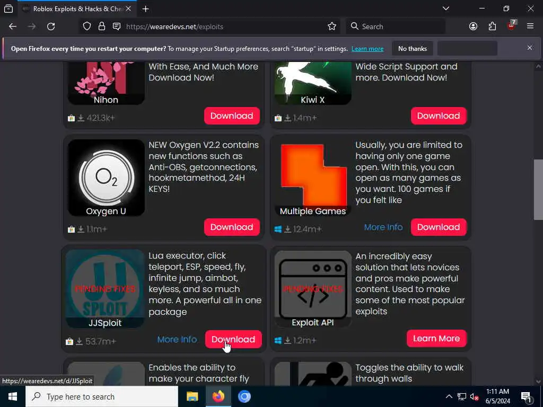
Task: Open the Firefox application menu
Action: point(530,26)
